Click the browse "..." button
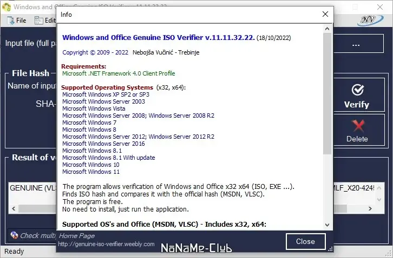Viewport: 393px width, 258px height. point(359,44)
